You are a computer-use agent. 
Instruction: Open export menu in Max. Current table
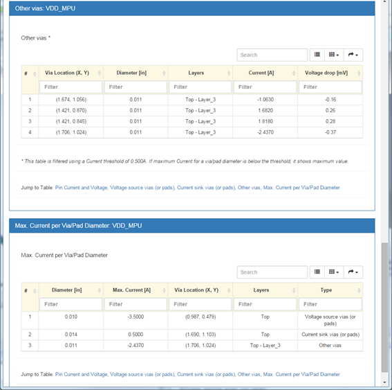(353, 272)
